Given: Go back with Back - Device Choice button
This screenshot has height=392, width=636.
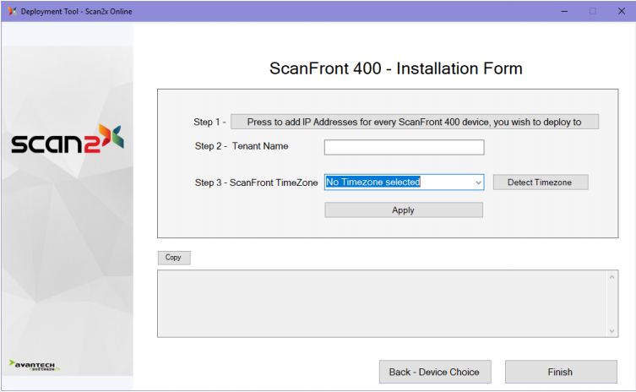Looking at the screenshot, I should pos(434,372).
